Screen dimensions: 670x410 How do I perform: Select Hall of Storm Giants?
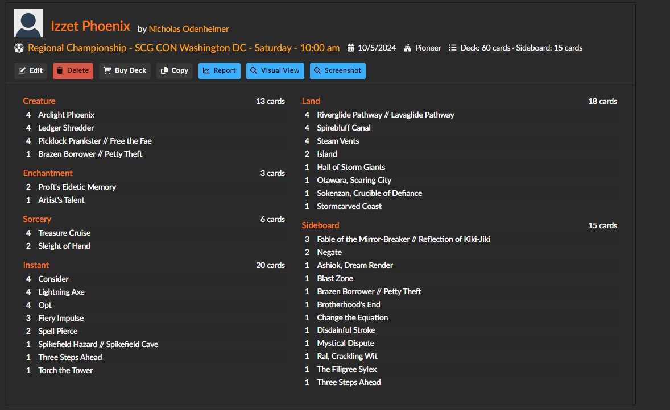351,168
